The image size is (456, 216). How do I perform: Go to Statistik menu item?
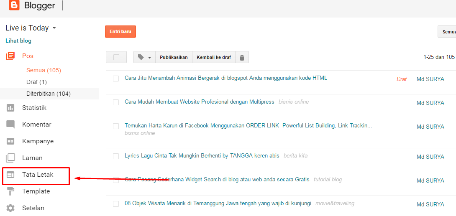coord(34,108)
